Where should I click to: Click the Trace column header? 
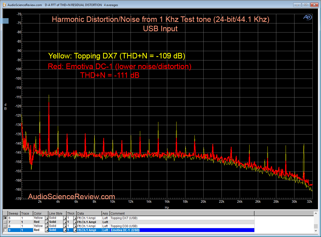coord(27,214)
